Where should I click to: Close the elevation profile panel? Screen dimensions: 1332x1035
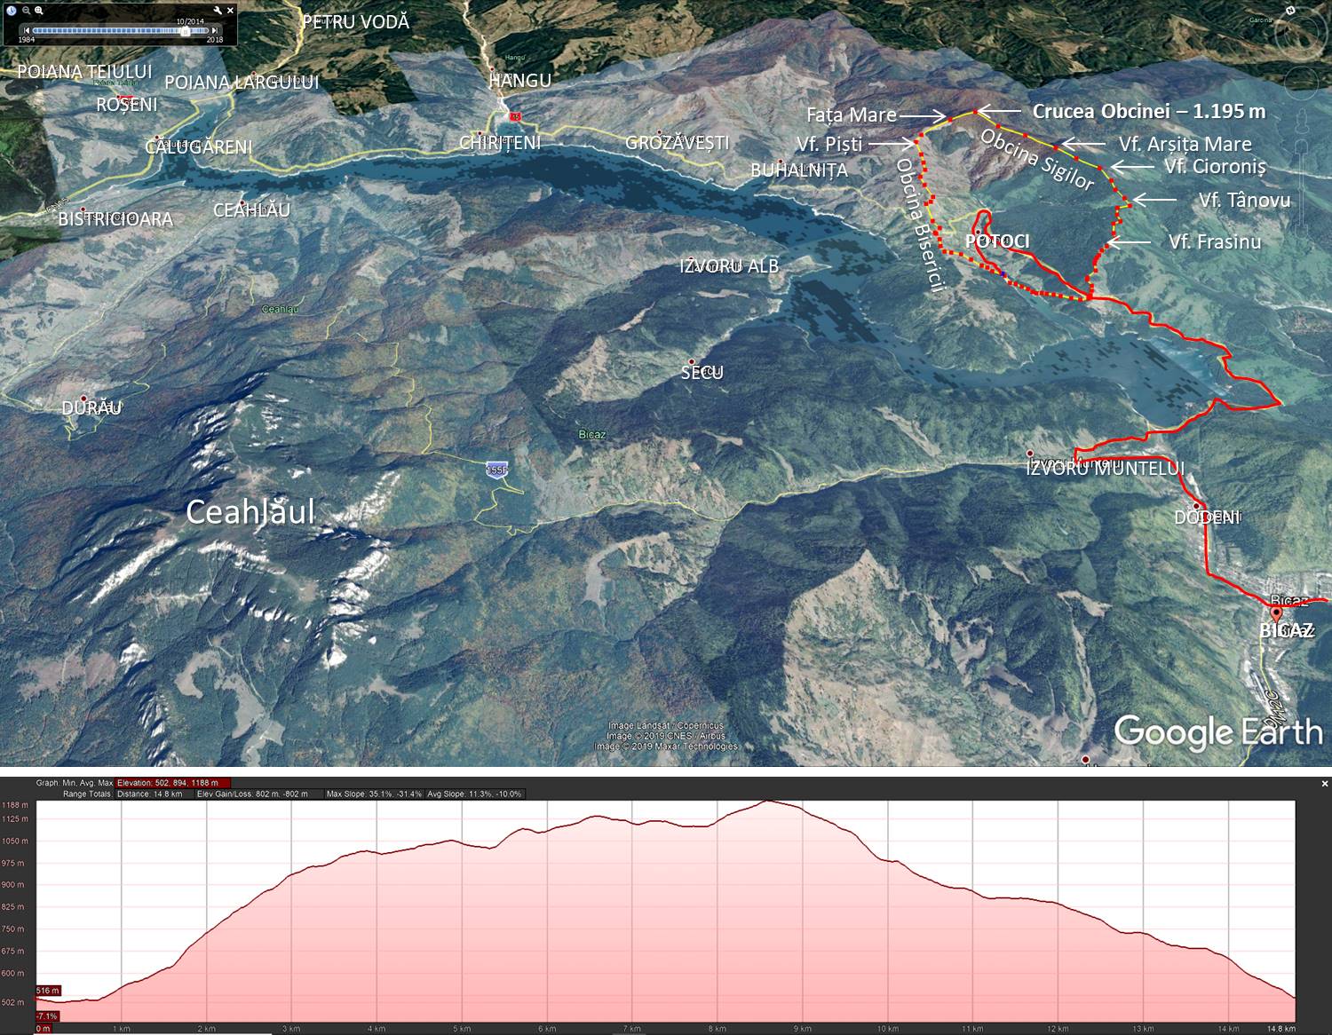(1325, 784)
